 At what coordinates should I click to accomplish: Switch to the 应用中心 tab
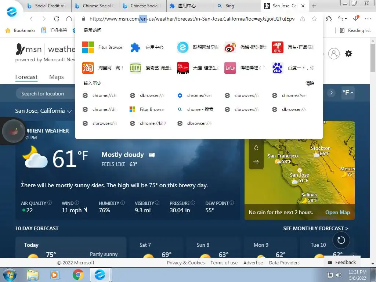[x=190, y=6]
